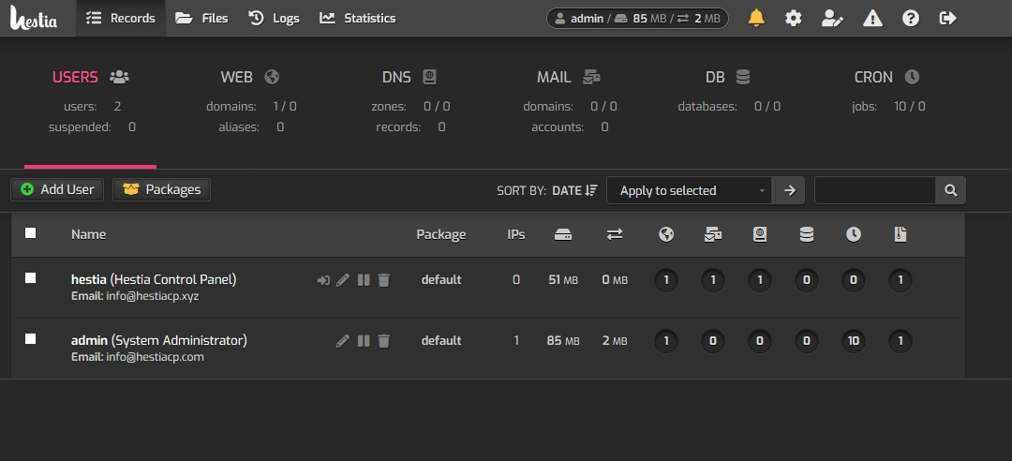1012x461 pixels.
Task: Click admin's cron jobs count 10 badge
Action: [x=854, y=341]
